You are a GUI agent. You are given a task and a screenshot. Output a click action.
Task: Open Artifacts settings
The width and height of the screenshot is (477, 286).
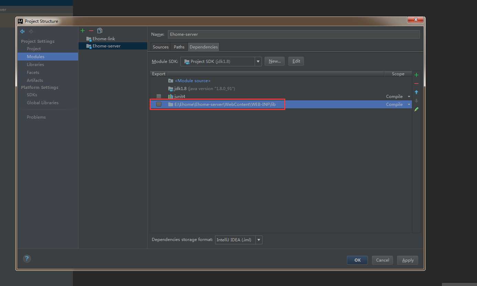(35, 80)
